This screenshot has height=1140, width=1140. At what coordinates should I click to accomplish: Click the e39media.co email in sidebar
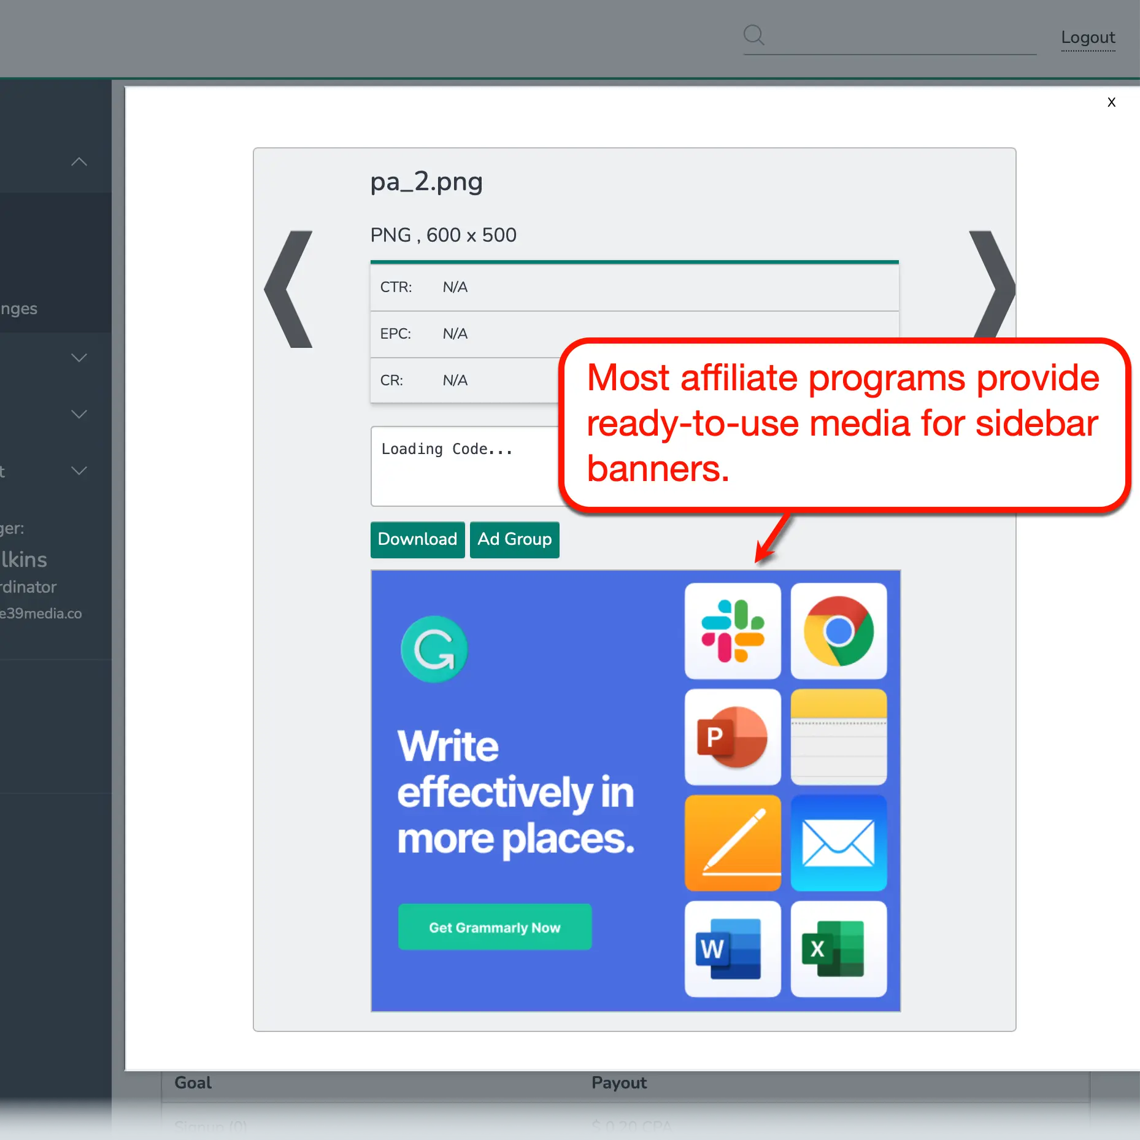pos(40,614)
